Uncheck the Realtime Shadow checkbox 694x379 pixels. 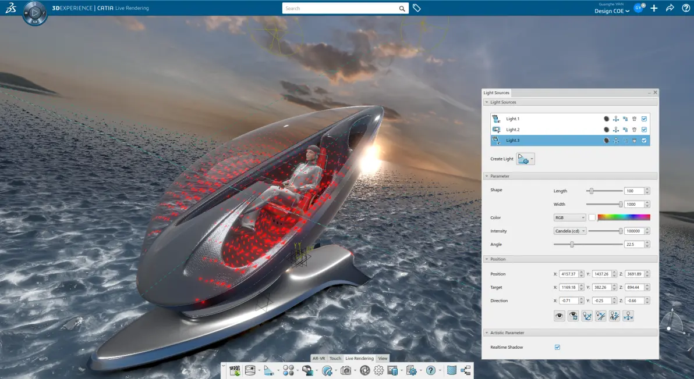[x=557, y=347]
